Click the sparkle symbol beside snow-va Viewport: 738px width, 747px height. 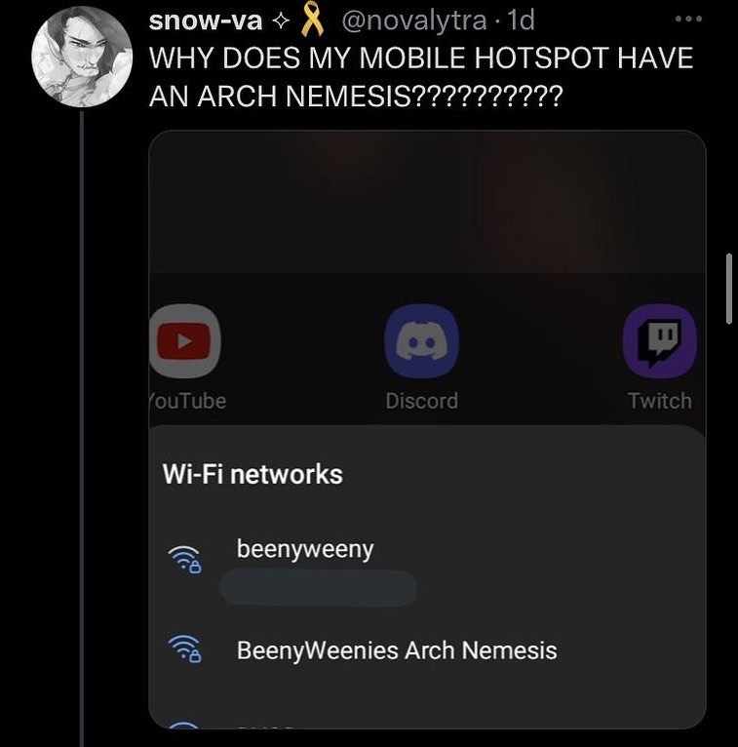click(x=282, y=20)
